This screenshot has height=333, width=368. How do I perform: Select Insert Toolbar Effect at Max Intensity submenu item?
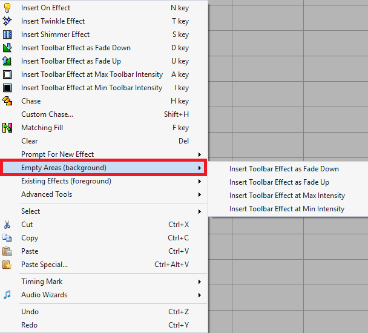coord(287,196)
